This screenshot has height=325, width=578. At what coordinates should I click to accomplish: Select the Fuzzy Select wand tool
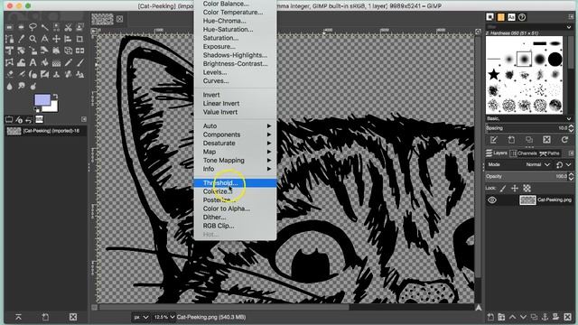coord(44,27)
